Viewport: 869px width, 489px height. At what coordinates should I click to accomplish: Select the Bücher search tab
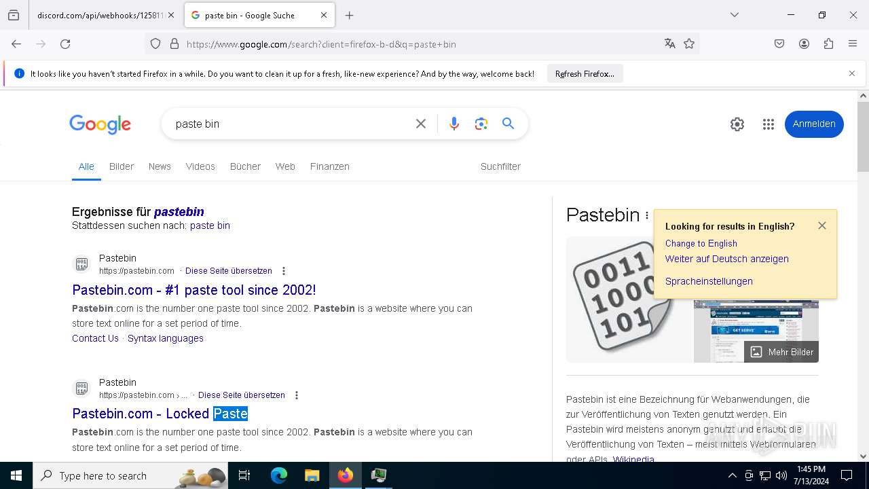[x=245, y=166]
